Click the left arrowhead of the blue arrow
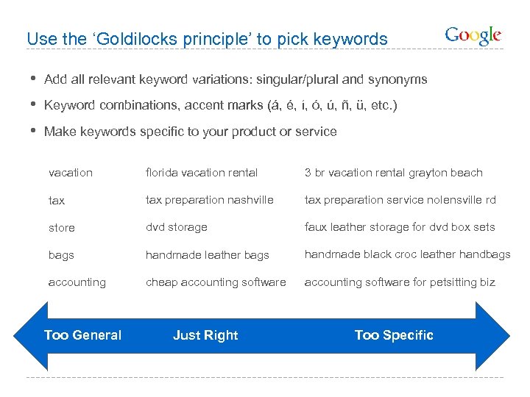 (28, 335)
